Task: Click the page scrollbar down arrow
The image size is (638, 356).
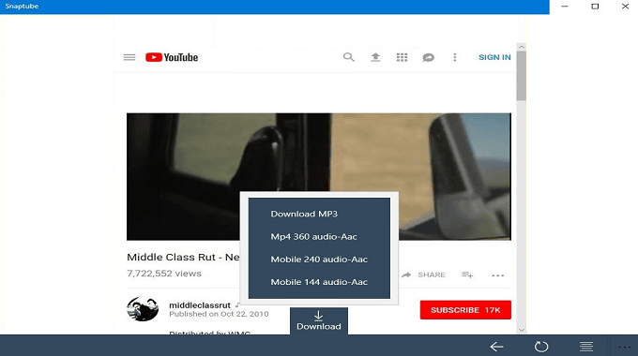Action: click(522, 330)
